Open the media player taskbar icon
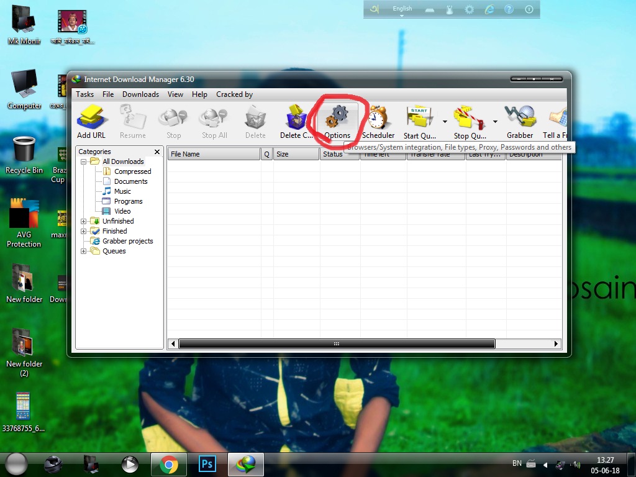This screenshot has width=636, height=477. point(130,464)
